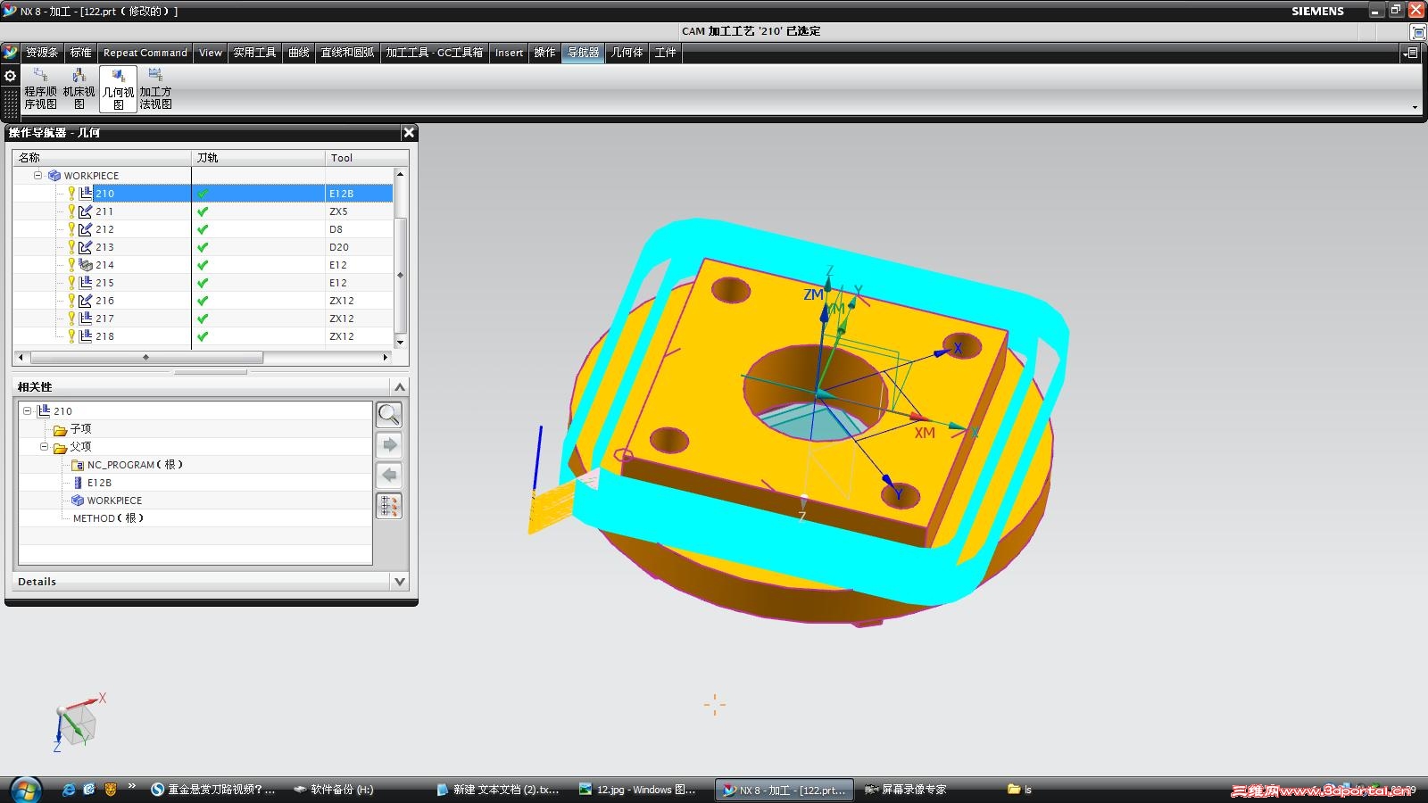Click the down arrow of the navigator's vertical scrollbar
The height and width of the screenshot is (803, 1428).
[x=400, y=342]
